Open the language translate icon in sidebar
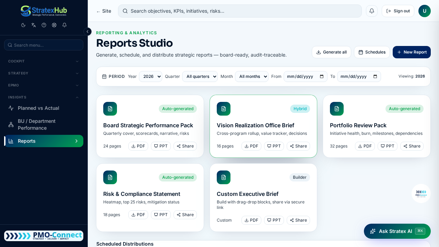This screenshot has width=439, height=247. point(34,25)
